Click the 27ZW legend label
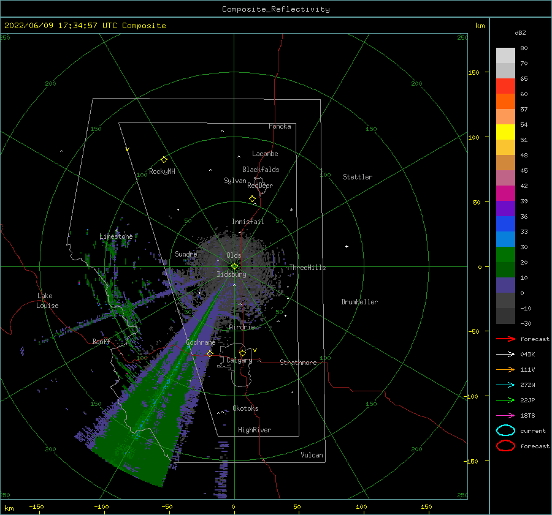 click(527, 385)
